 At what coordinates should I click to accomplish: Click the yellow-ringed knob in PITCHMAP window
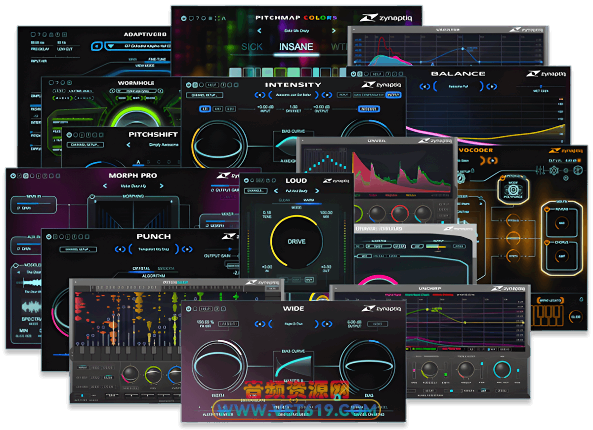pyautogui.click(x=154, y=376)
